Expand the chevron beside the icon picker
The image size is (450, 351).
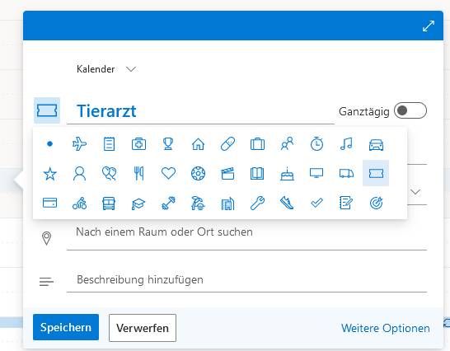tap(415, 192)
